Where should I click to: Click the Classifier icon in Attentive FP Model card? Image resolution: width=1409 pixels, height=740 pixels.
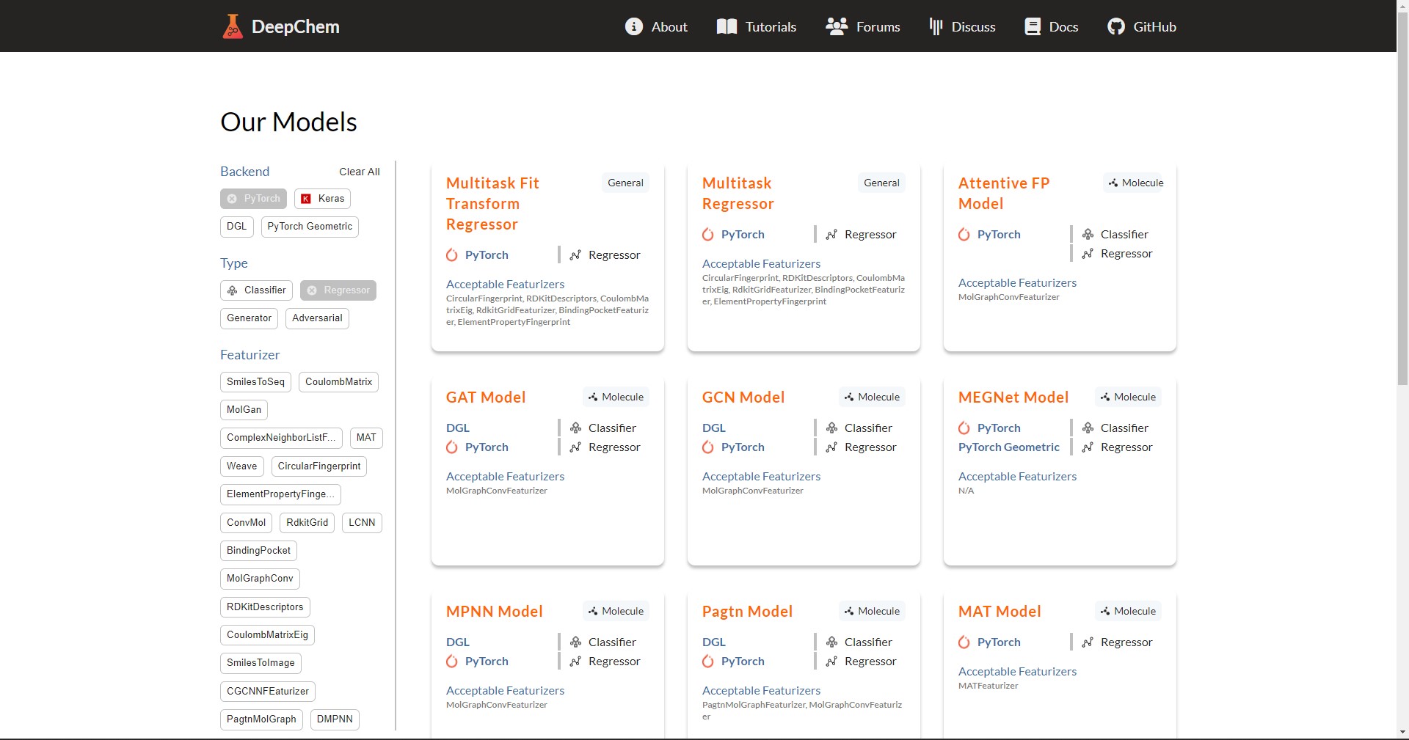(1088, 235)
